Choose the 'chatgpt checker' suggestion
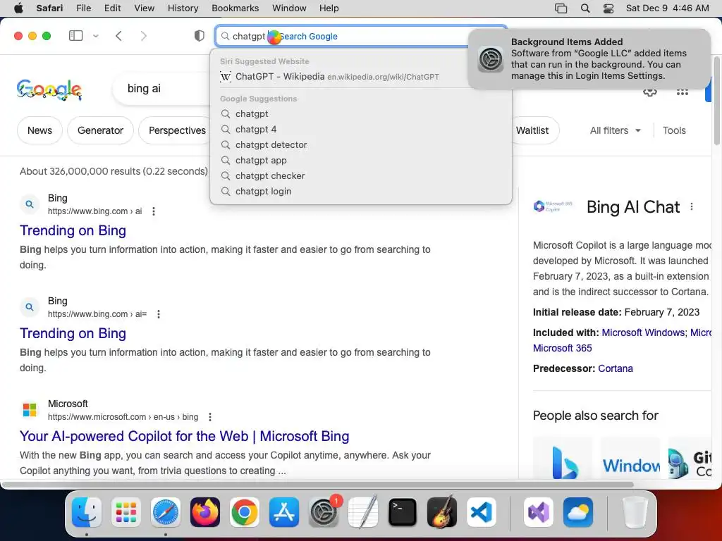 click(361, 175)
